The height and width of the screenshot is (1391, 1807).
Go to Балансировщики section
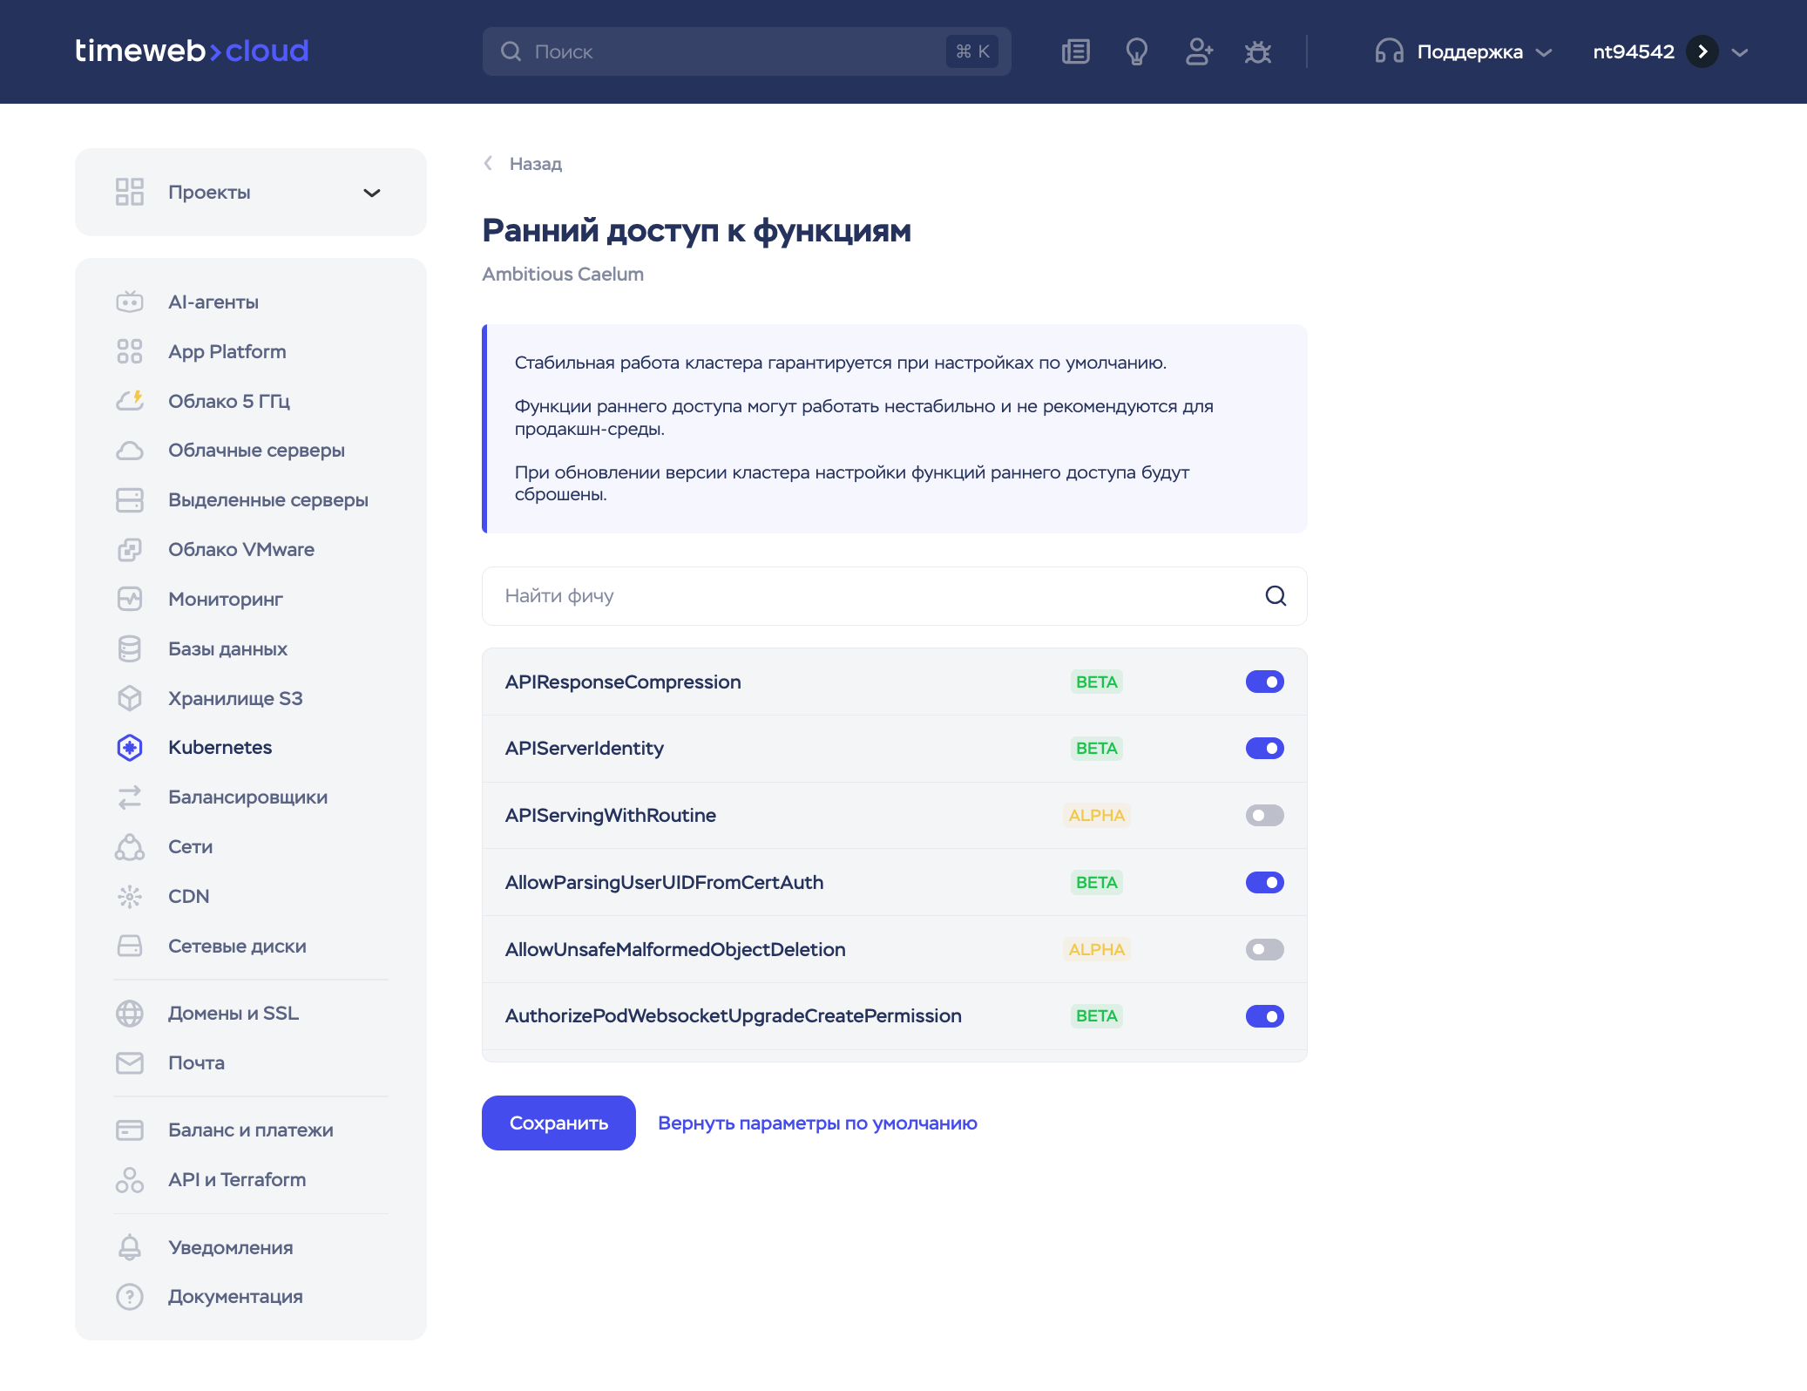[x=247, y=797]
